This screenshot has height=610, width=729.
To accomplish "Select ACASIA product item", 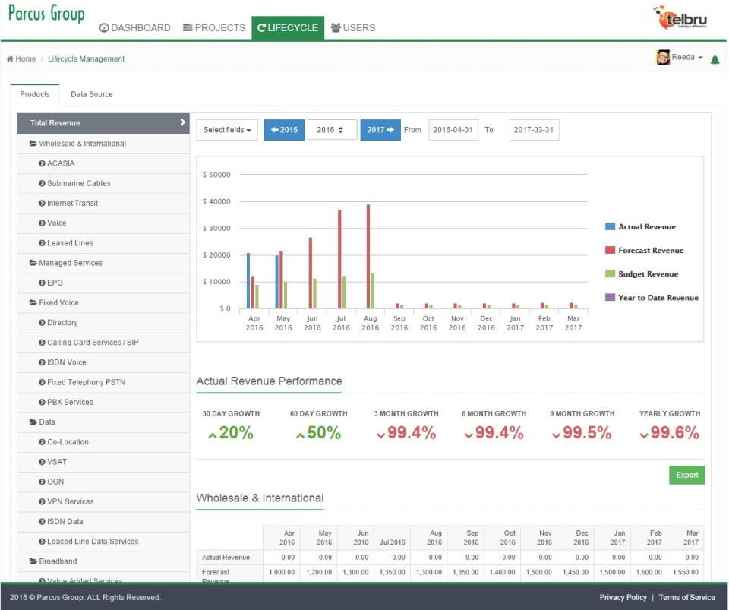I will click(x=103, y=163).
